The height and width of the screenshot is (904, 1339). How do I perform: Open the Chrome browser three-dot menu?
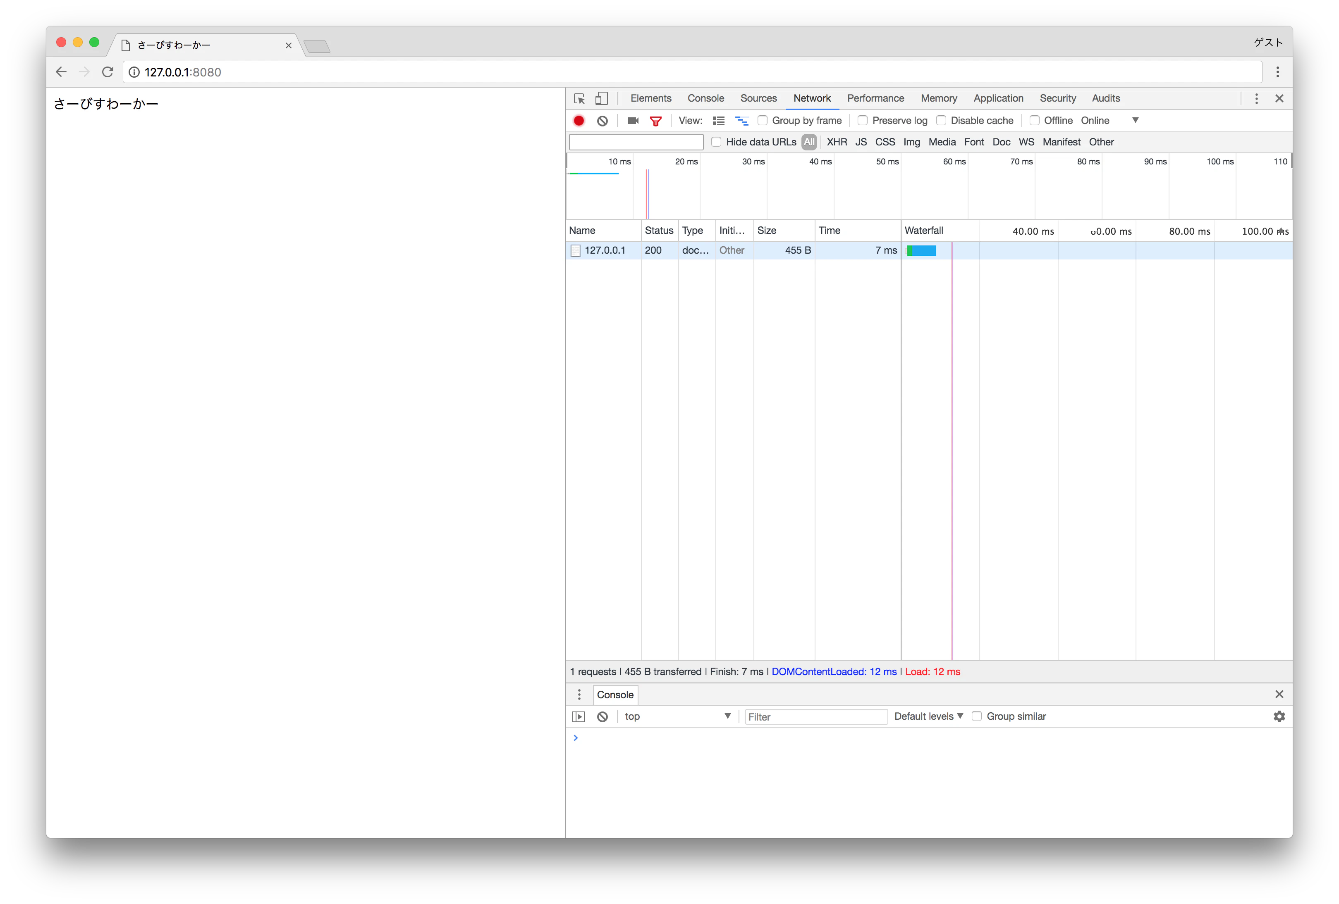(1277, 72)
